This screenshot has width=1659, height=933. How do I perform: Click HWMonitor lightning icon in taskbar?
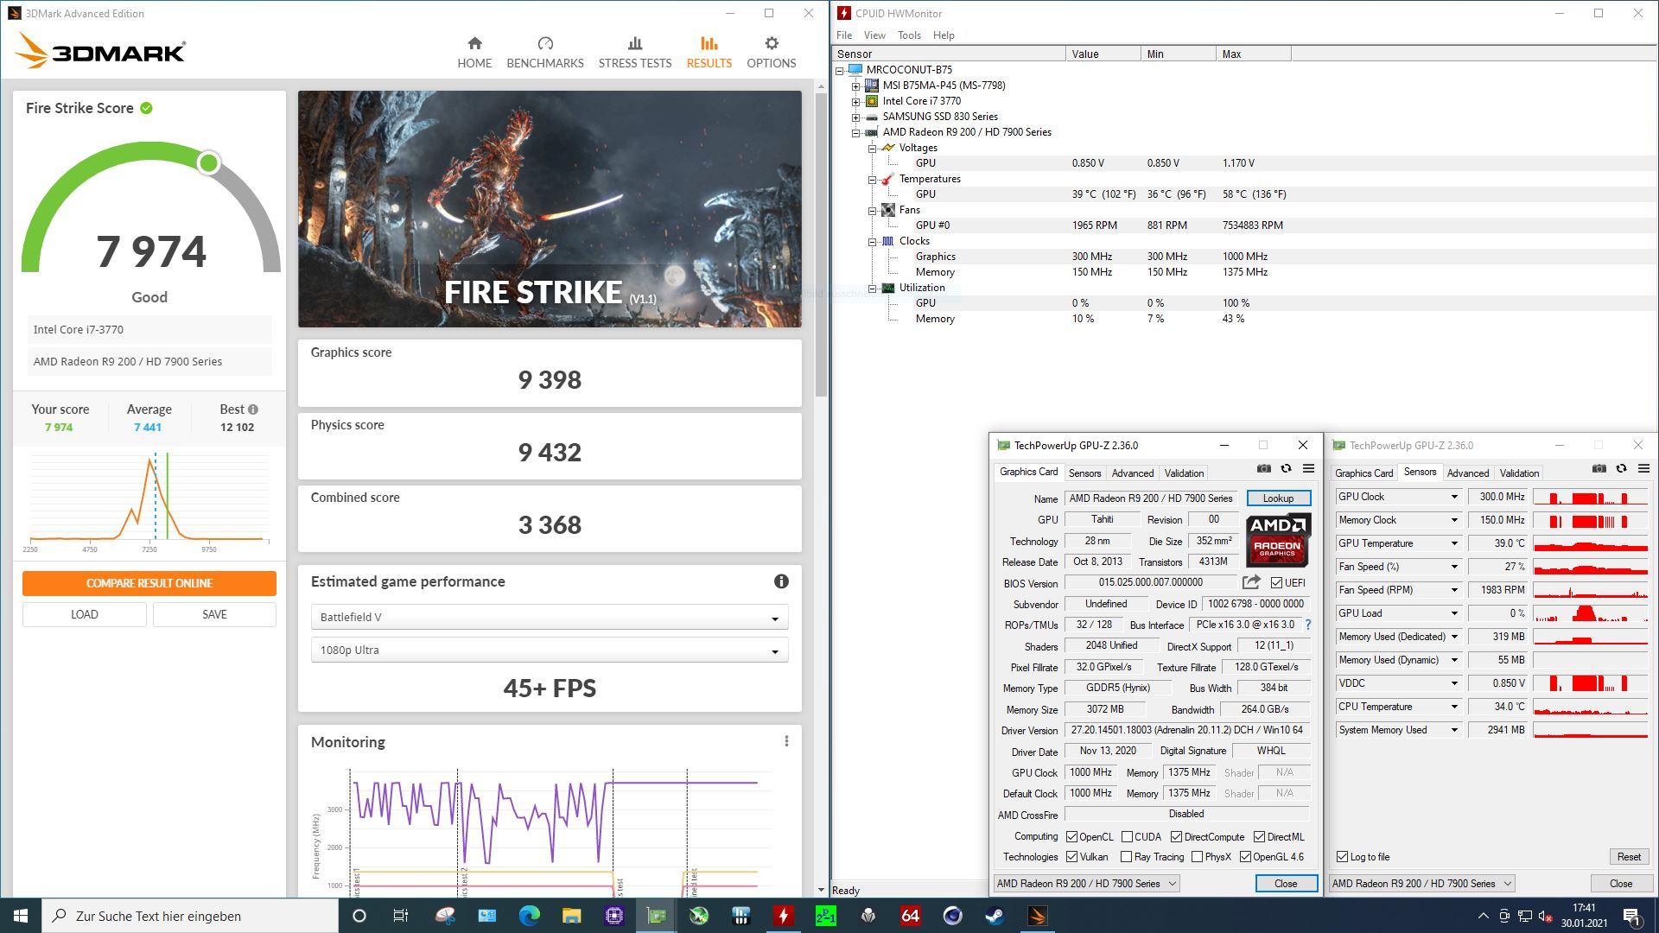click(x=783, y=916)
